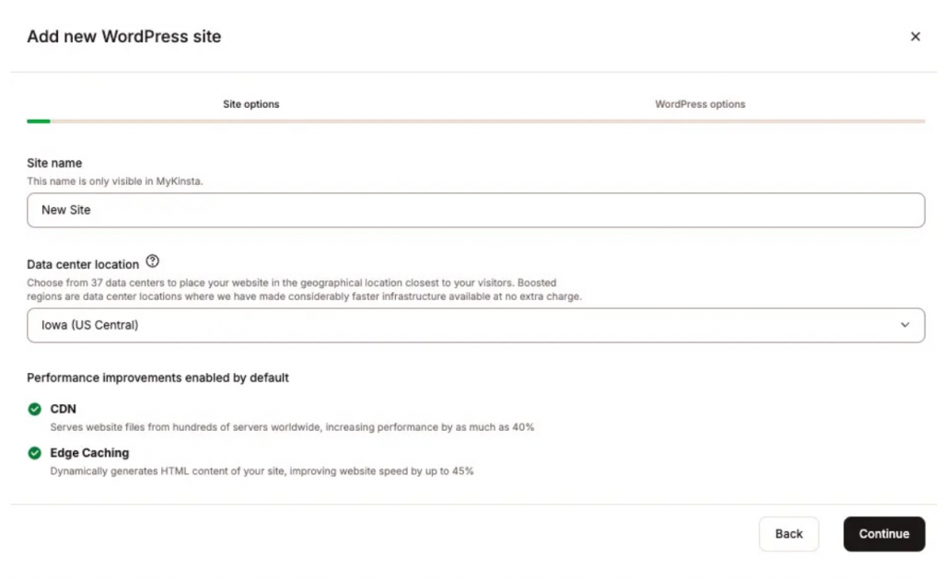Open the data center location help icon
Image resolution: width=943 pixels, height=581 pixels.
[153, 261]
